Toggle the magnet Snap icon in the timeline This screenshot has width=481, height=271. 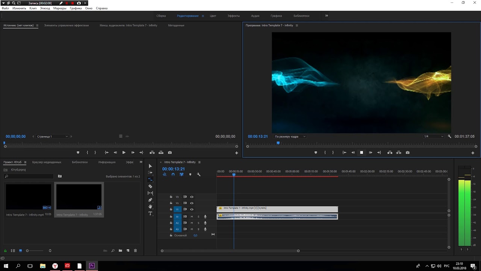173,174
